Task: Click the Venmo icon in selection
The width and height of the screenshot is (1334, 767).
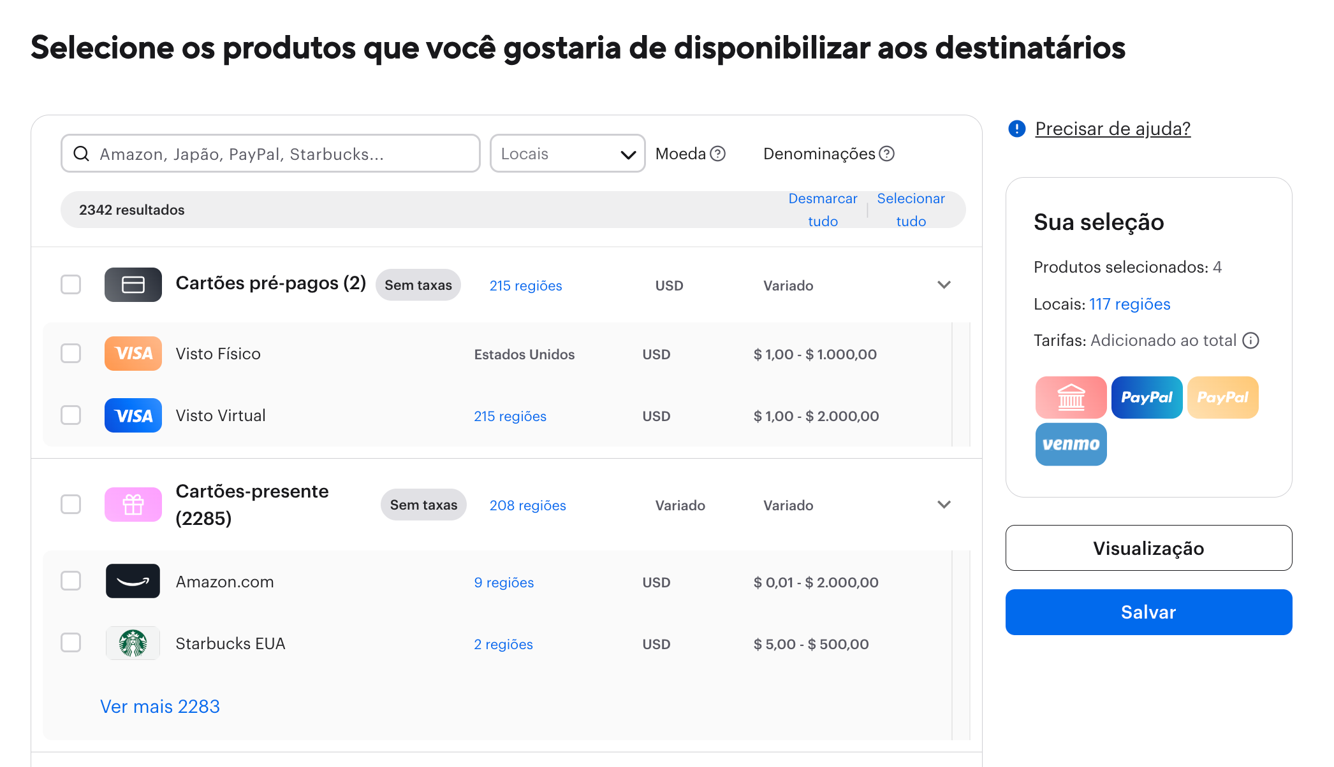Action: click(x=1071, y=444)
